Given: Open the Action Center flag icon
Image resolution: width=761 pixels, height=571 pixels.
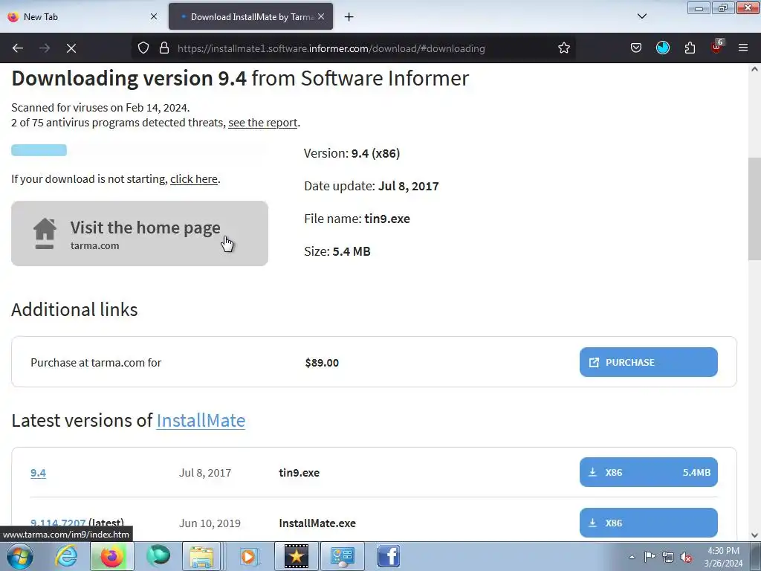Looking at the screenshot, I should [650, 557].
